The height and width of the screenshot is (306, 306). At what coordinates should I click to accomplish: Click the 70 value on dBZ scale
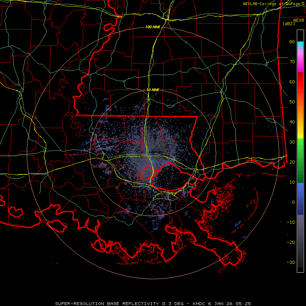(x=292, y=62)
